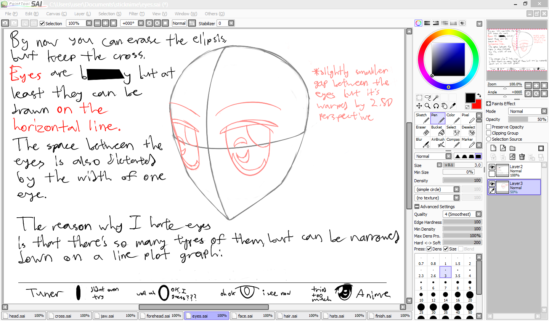Swap foreground and background colors
The height and width of the screenshot is (321, 549).
pos(478,96)
